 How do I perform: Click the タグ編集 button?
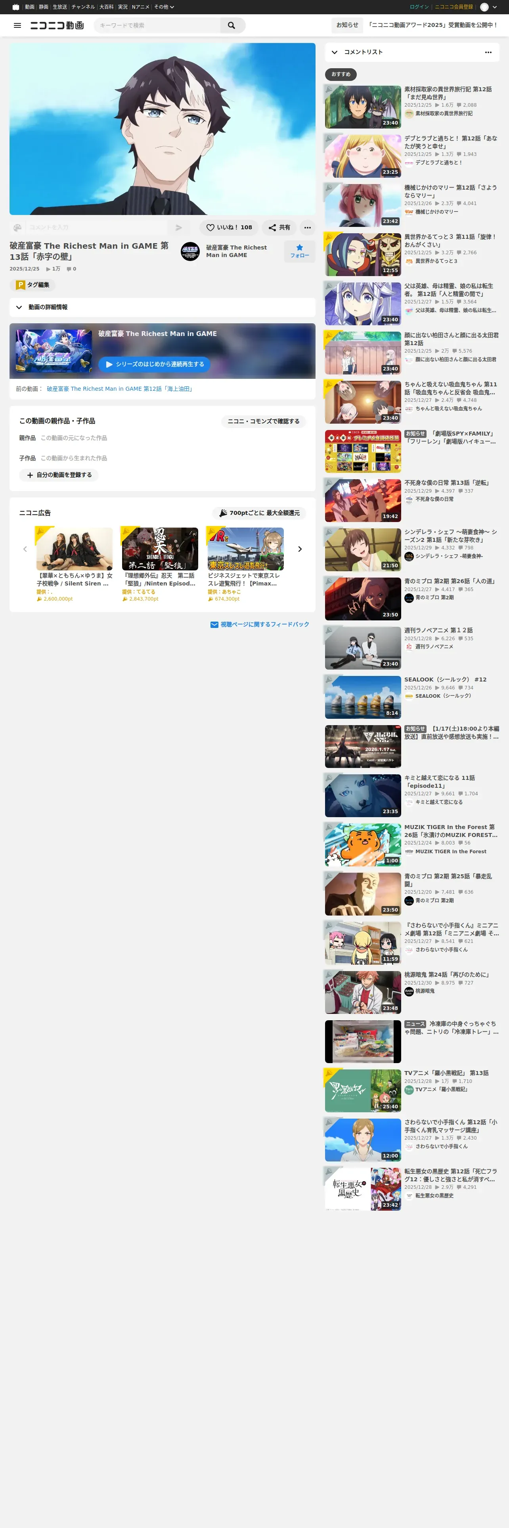tap(33, 285)
